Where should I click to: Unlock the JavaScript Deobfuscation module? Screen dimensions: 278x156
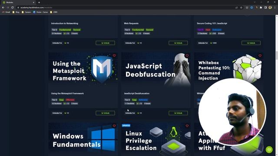(x=178, y=113)
